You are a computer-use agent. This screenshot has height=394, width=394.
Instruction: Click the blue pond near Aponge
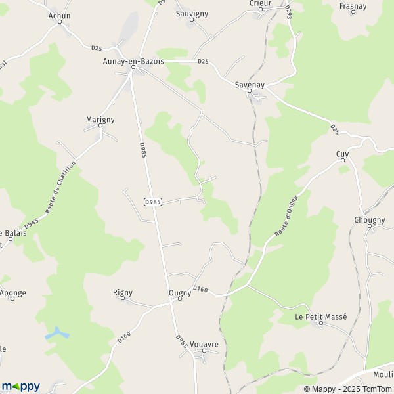(x=57, y=333)
